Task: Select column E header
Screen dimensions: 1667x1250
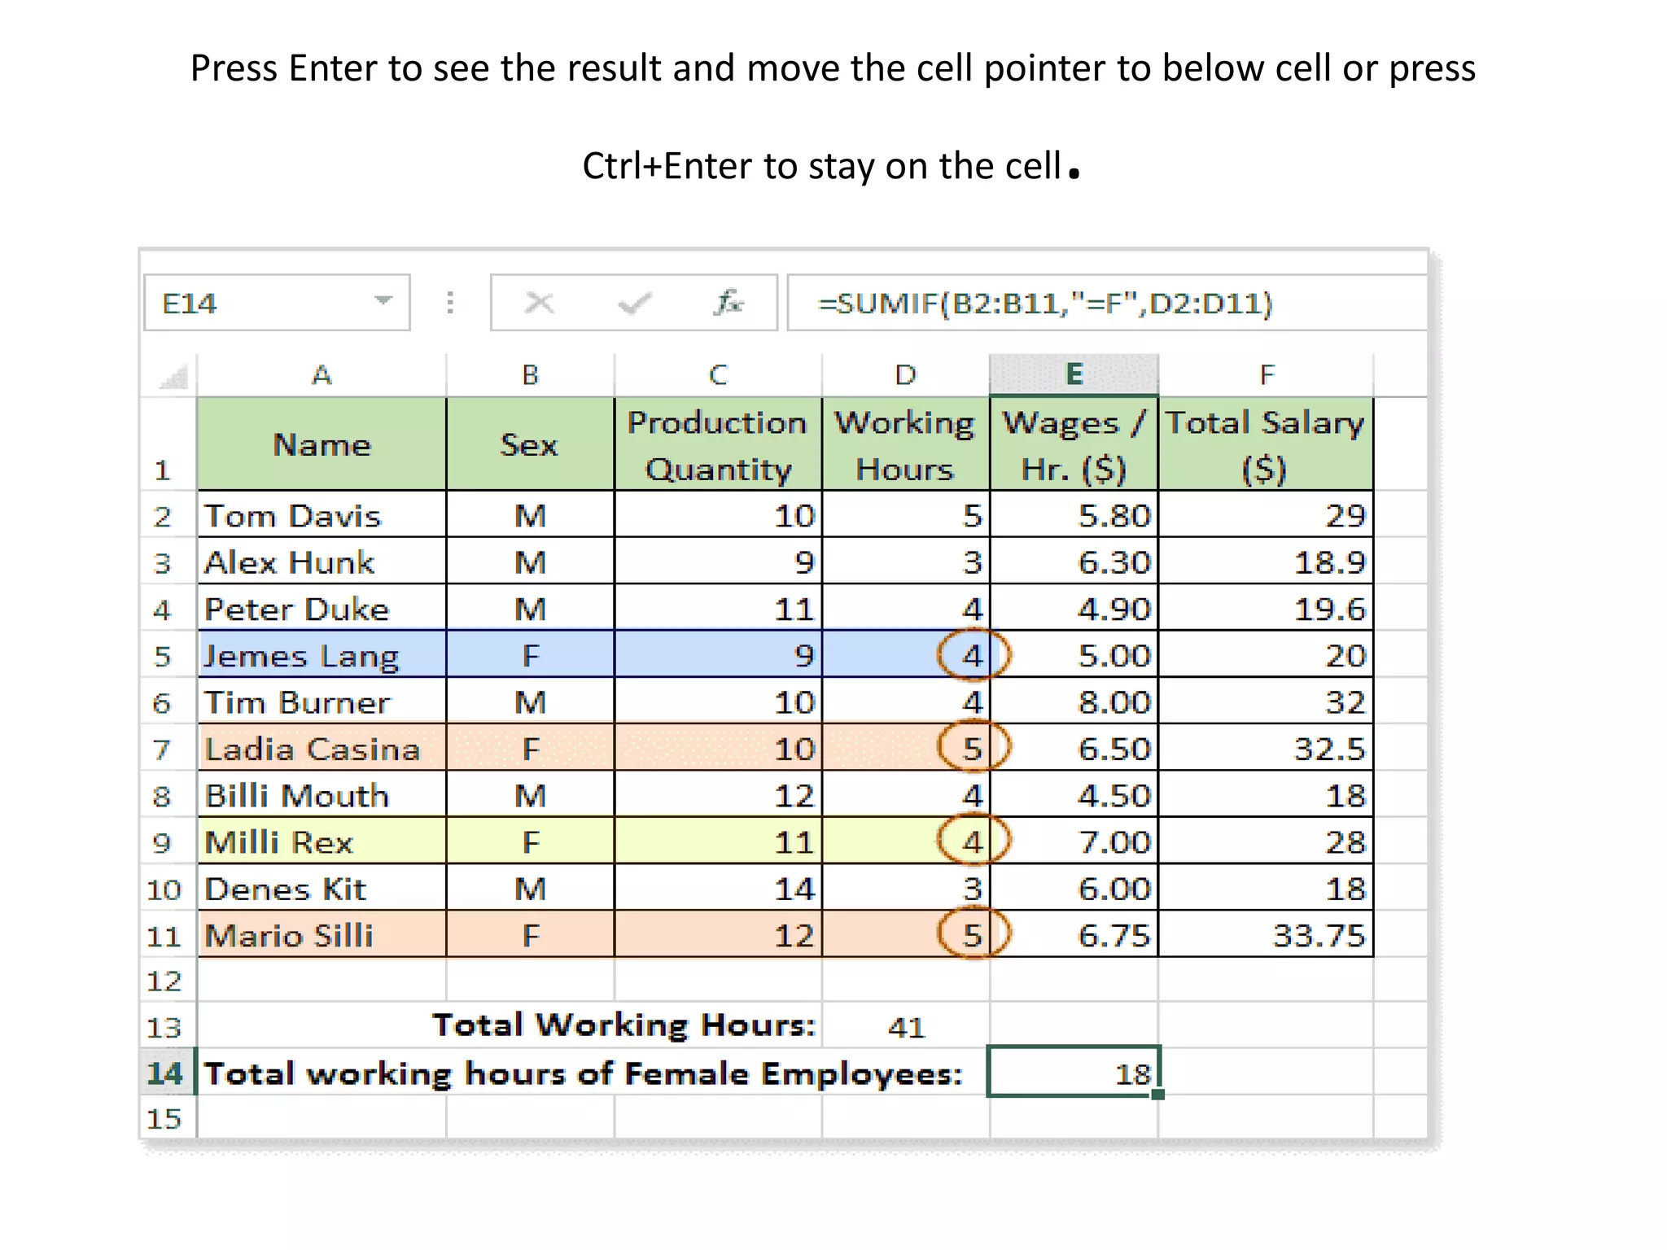Action: (1074, 374)
